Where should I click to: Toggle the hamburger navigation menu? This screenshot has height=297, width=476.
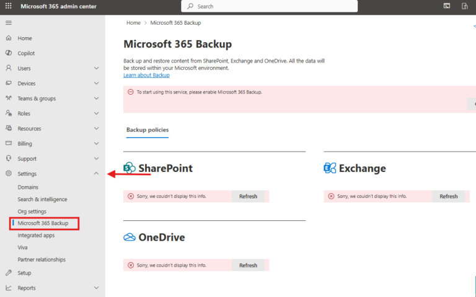tap(8, 22)
